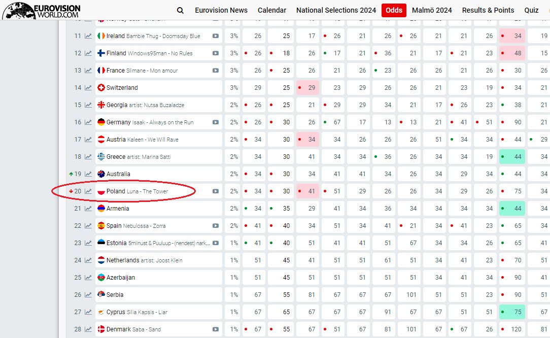Click the Netherlands Joost Klein entry
Screen dimensions: 550x338
pos(144,260)
